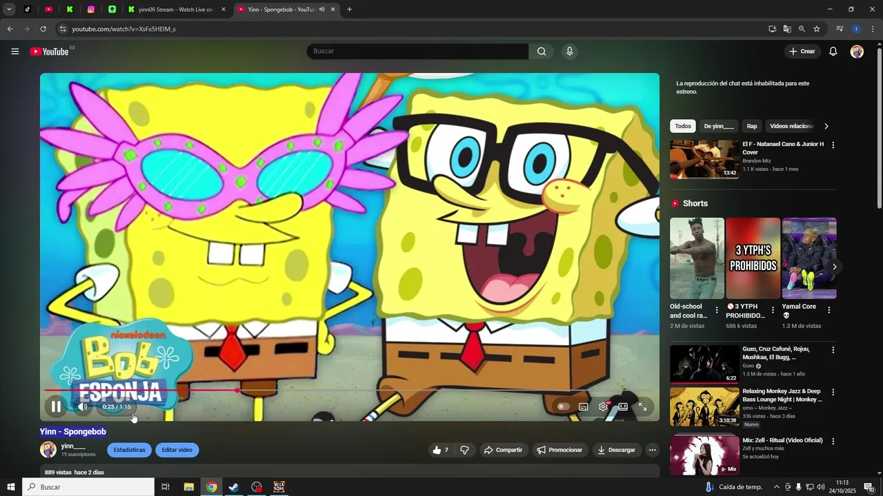This screenshot has width=883, height=496.
Task: Open the Crear menu
Action: pos(802,51)
